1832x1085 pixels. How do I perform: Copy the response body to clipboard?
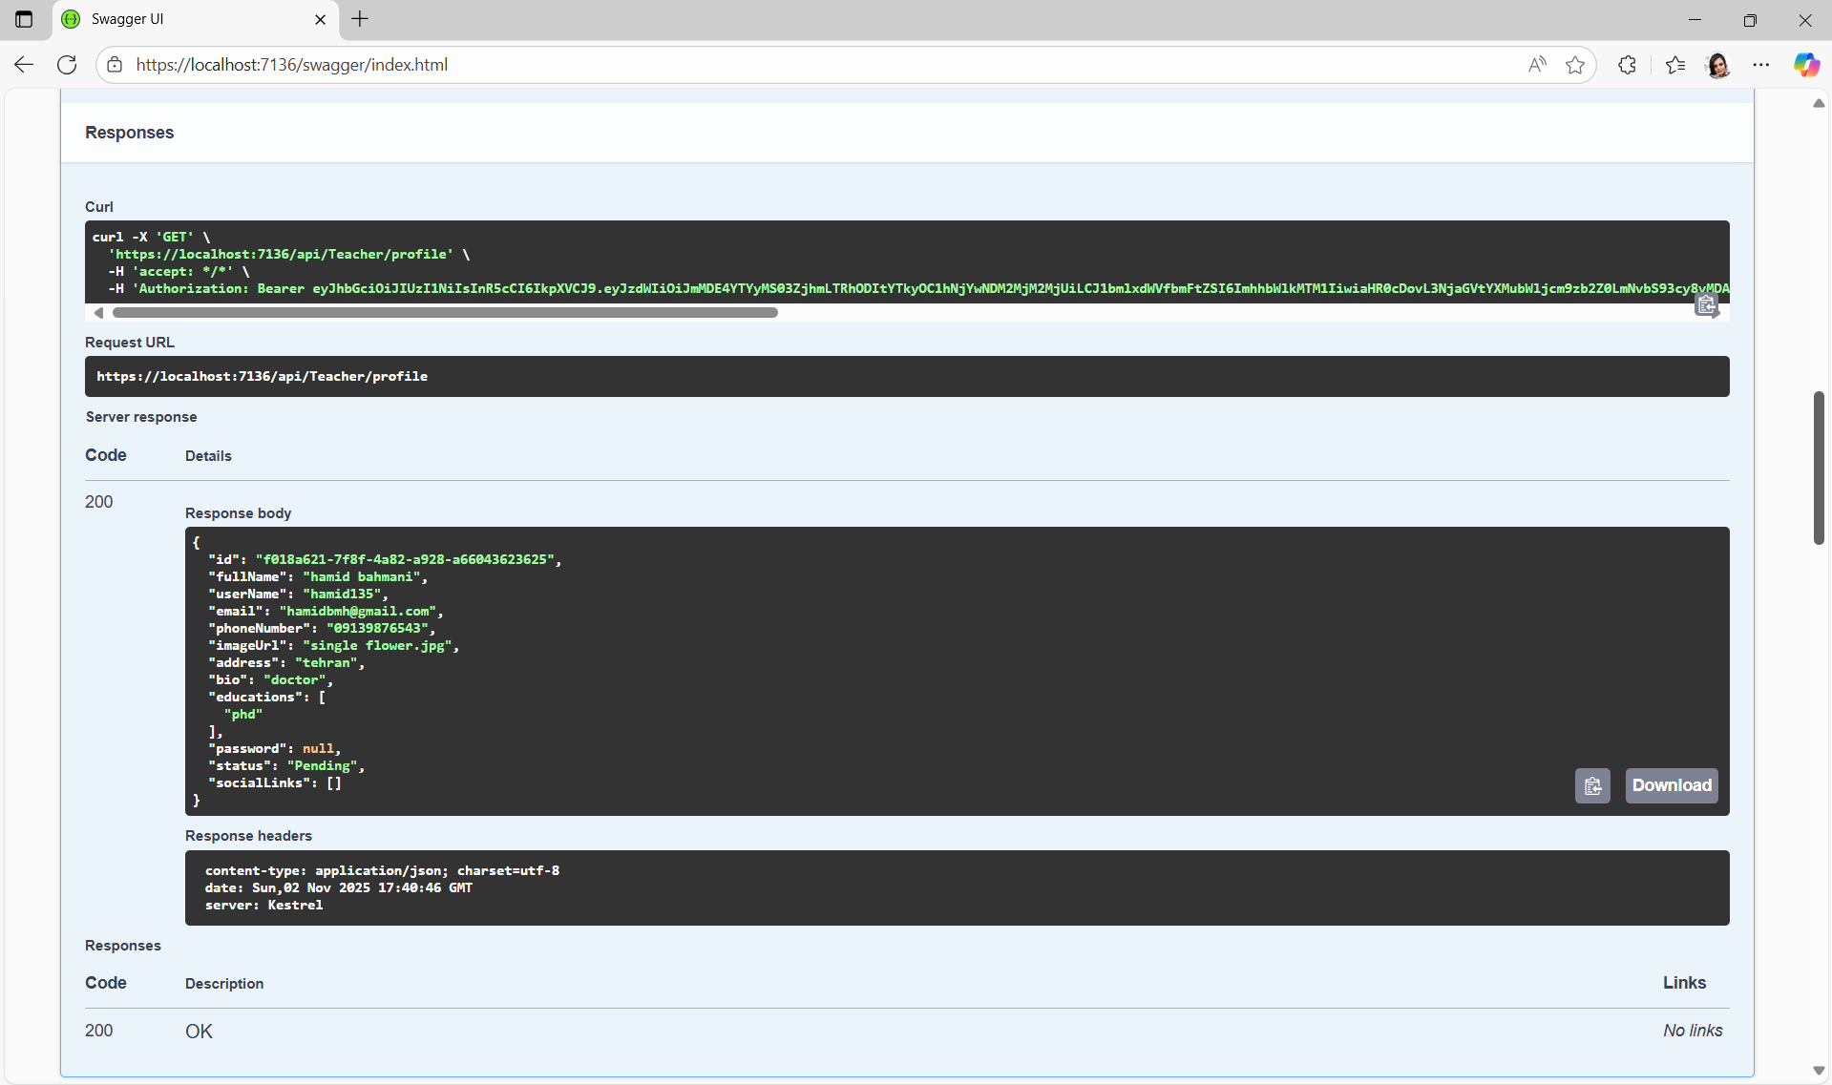(x=1592, y=786)
